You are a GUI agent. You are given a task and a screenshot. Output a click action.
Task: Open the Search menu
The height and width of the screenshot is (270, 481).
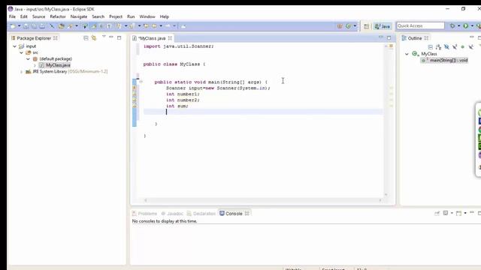tap(98, 16)
